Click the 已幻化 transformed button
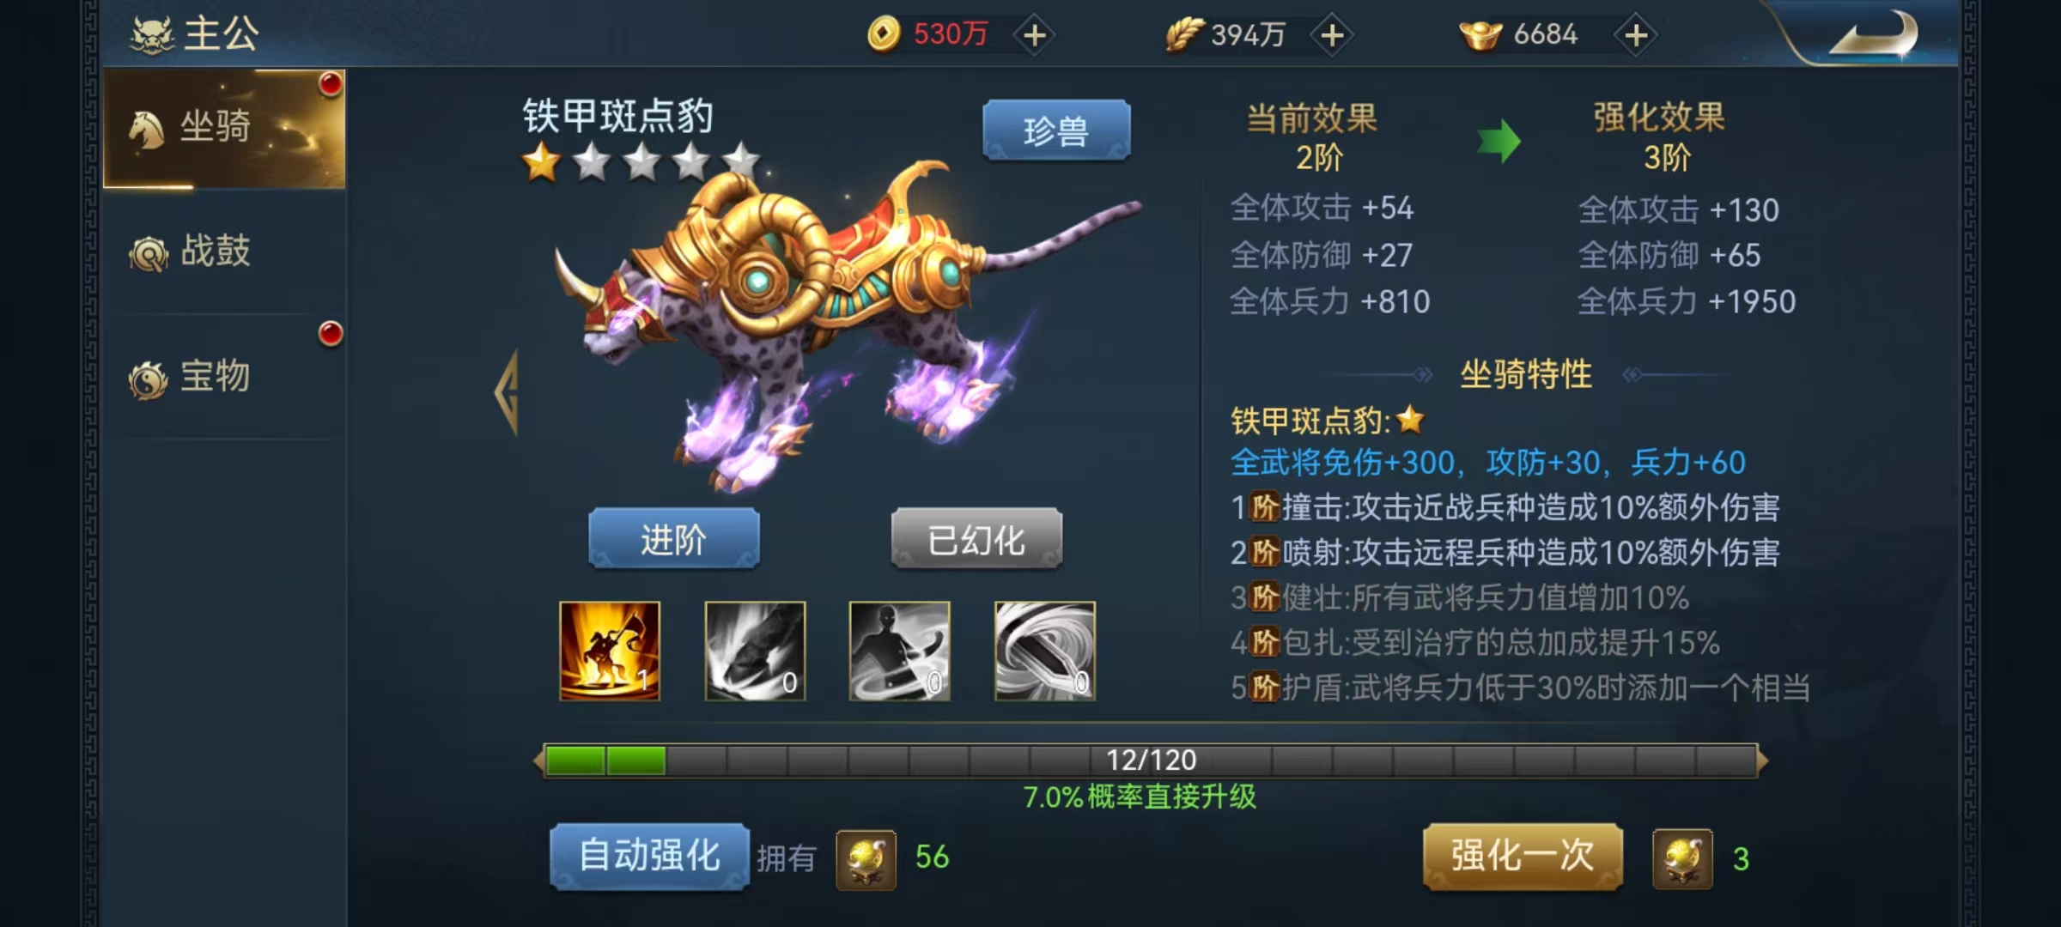The height and width of the screenshot is (927, 2061). [x=976, y=539]
